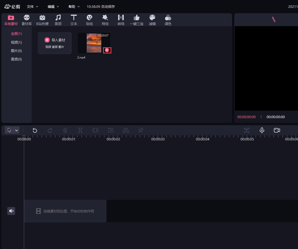Expand the 编辑 menu dropdown
Screen dimensions: 298x249
click(x=53, y=6)
